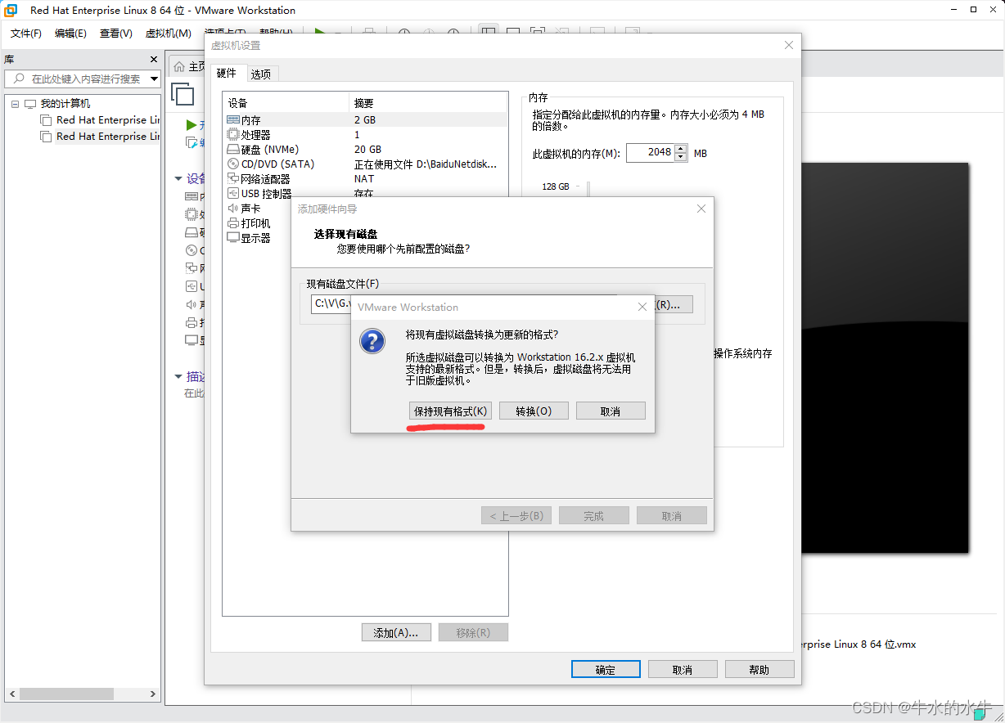Open the library search dropdown arrow
This screenshot has width=1005, height=723.
(x=154, y=79)
